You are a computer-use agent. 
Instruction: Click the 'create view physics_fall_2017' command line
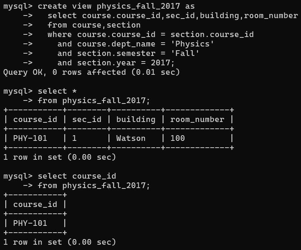coord(116,6)
